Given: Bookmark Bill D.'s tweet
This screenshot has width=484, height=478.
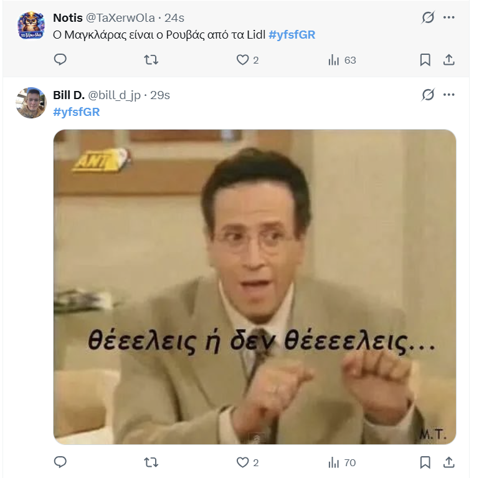Looking at the screenshot, I should click(x=425, y=462).
